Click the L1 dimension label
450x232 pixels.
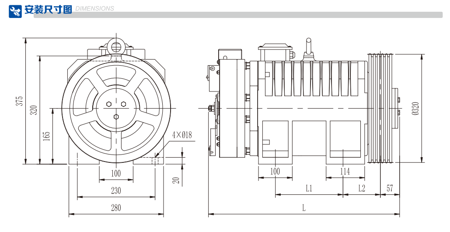tap(309, 188)
